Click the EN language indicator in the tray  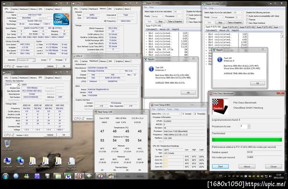220,176
